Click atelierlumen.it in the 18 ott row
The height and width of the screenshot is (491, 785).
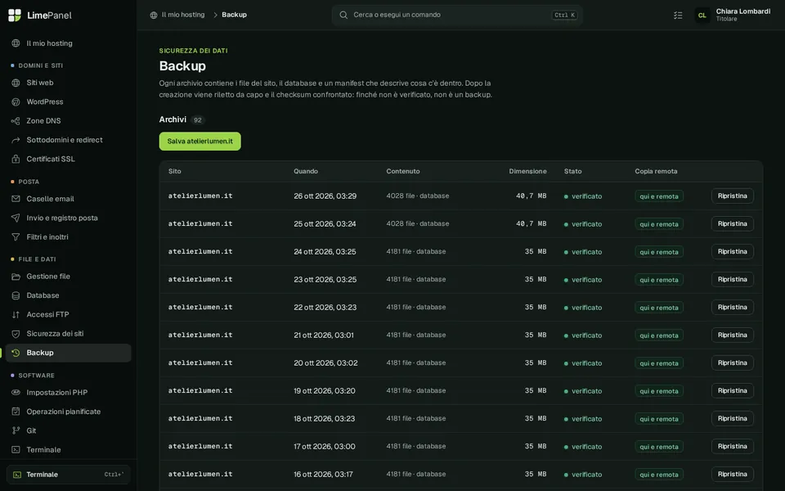click(200, 418)
